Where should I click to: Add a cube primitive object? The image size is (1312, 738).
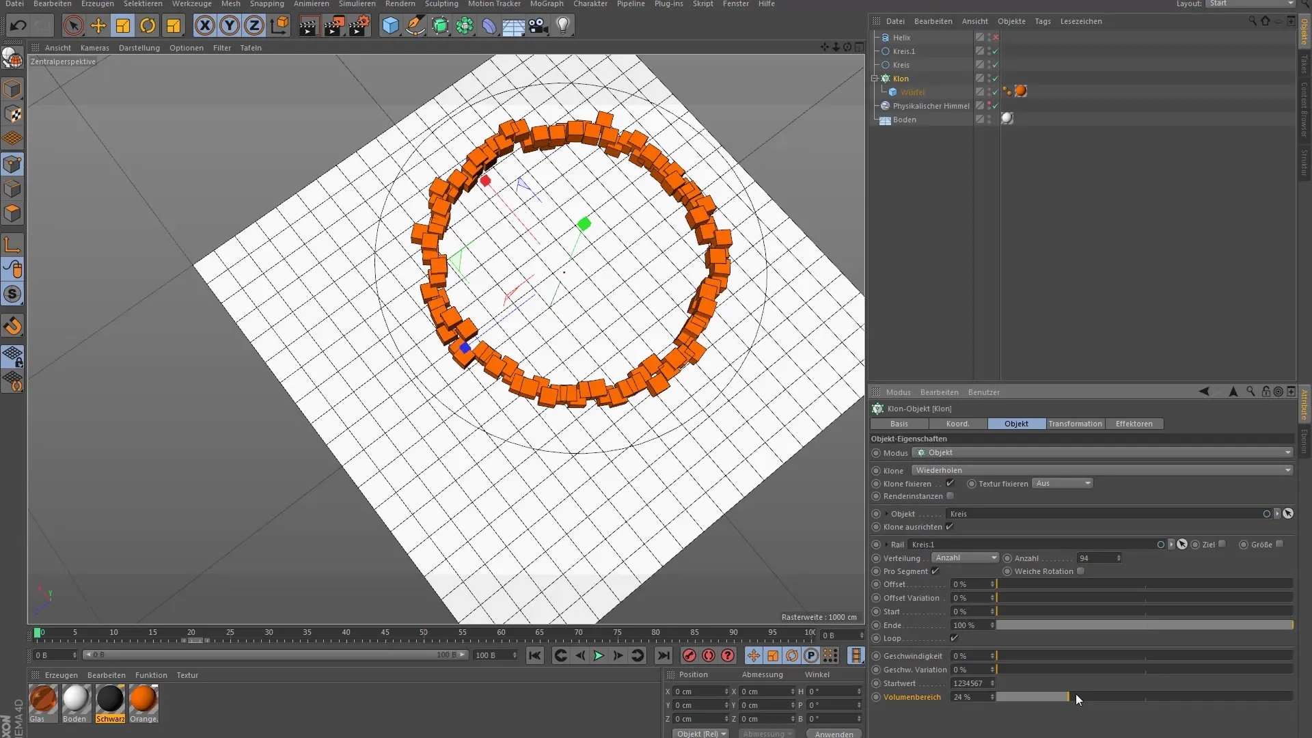pyautogui.click(x=390, y=26)
